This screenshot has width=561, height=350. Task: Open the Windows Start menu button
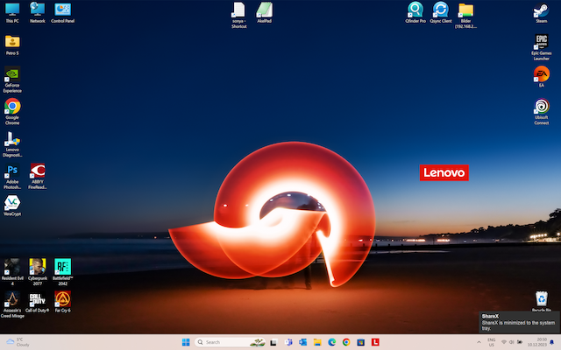point(185,341)
